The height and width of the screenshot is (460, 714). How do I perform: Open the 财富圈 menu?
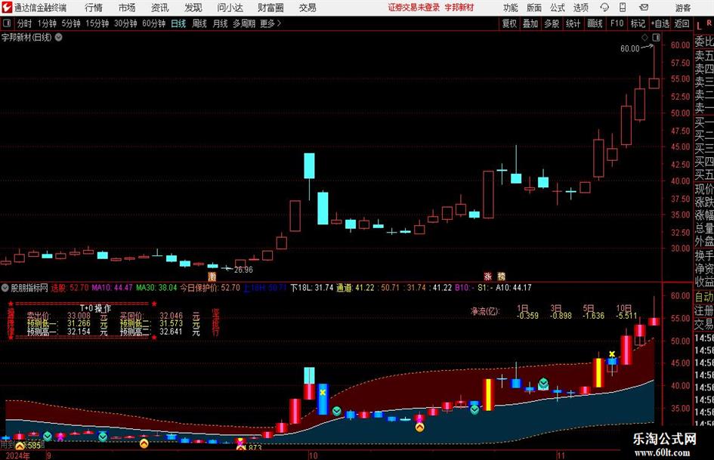(x=270, y=8)
